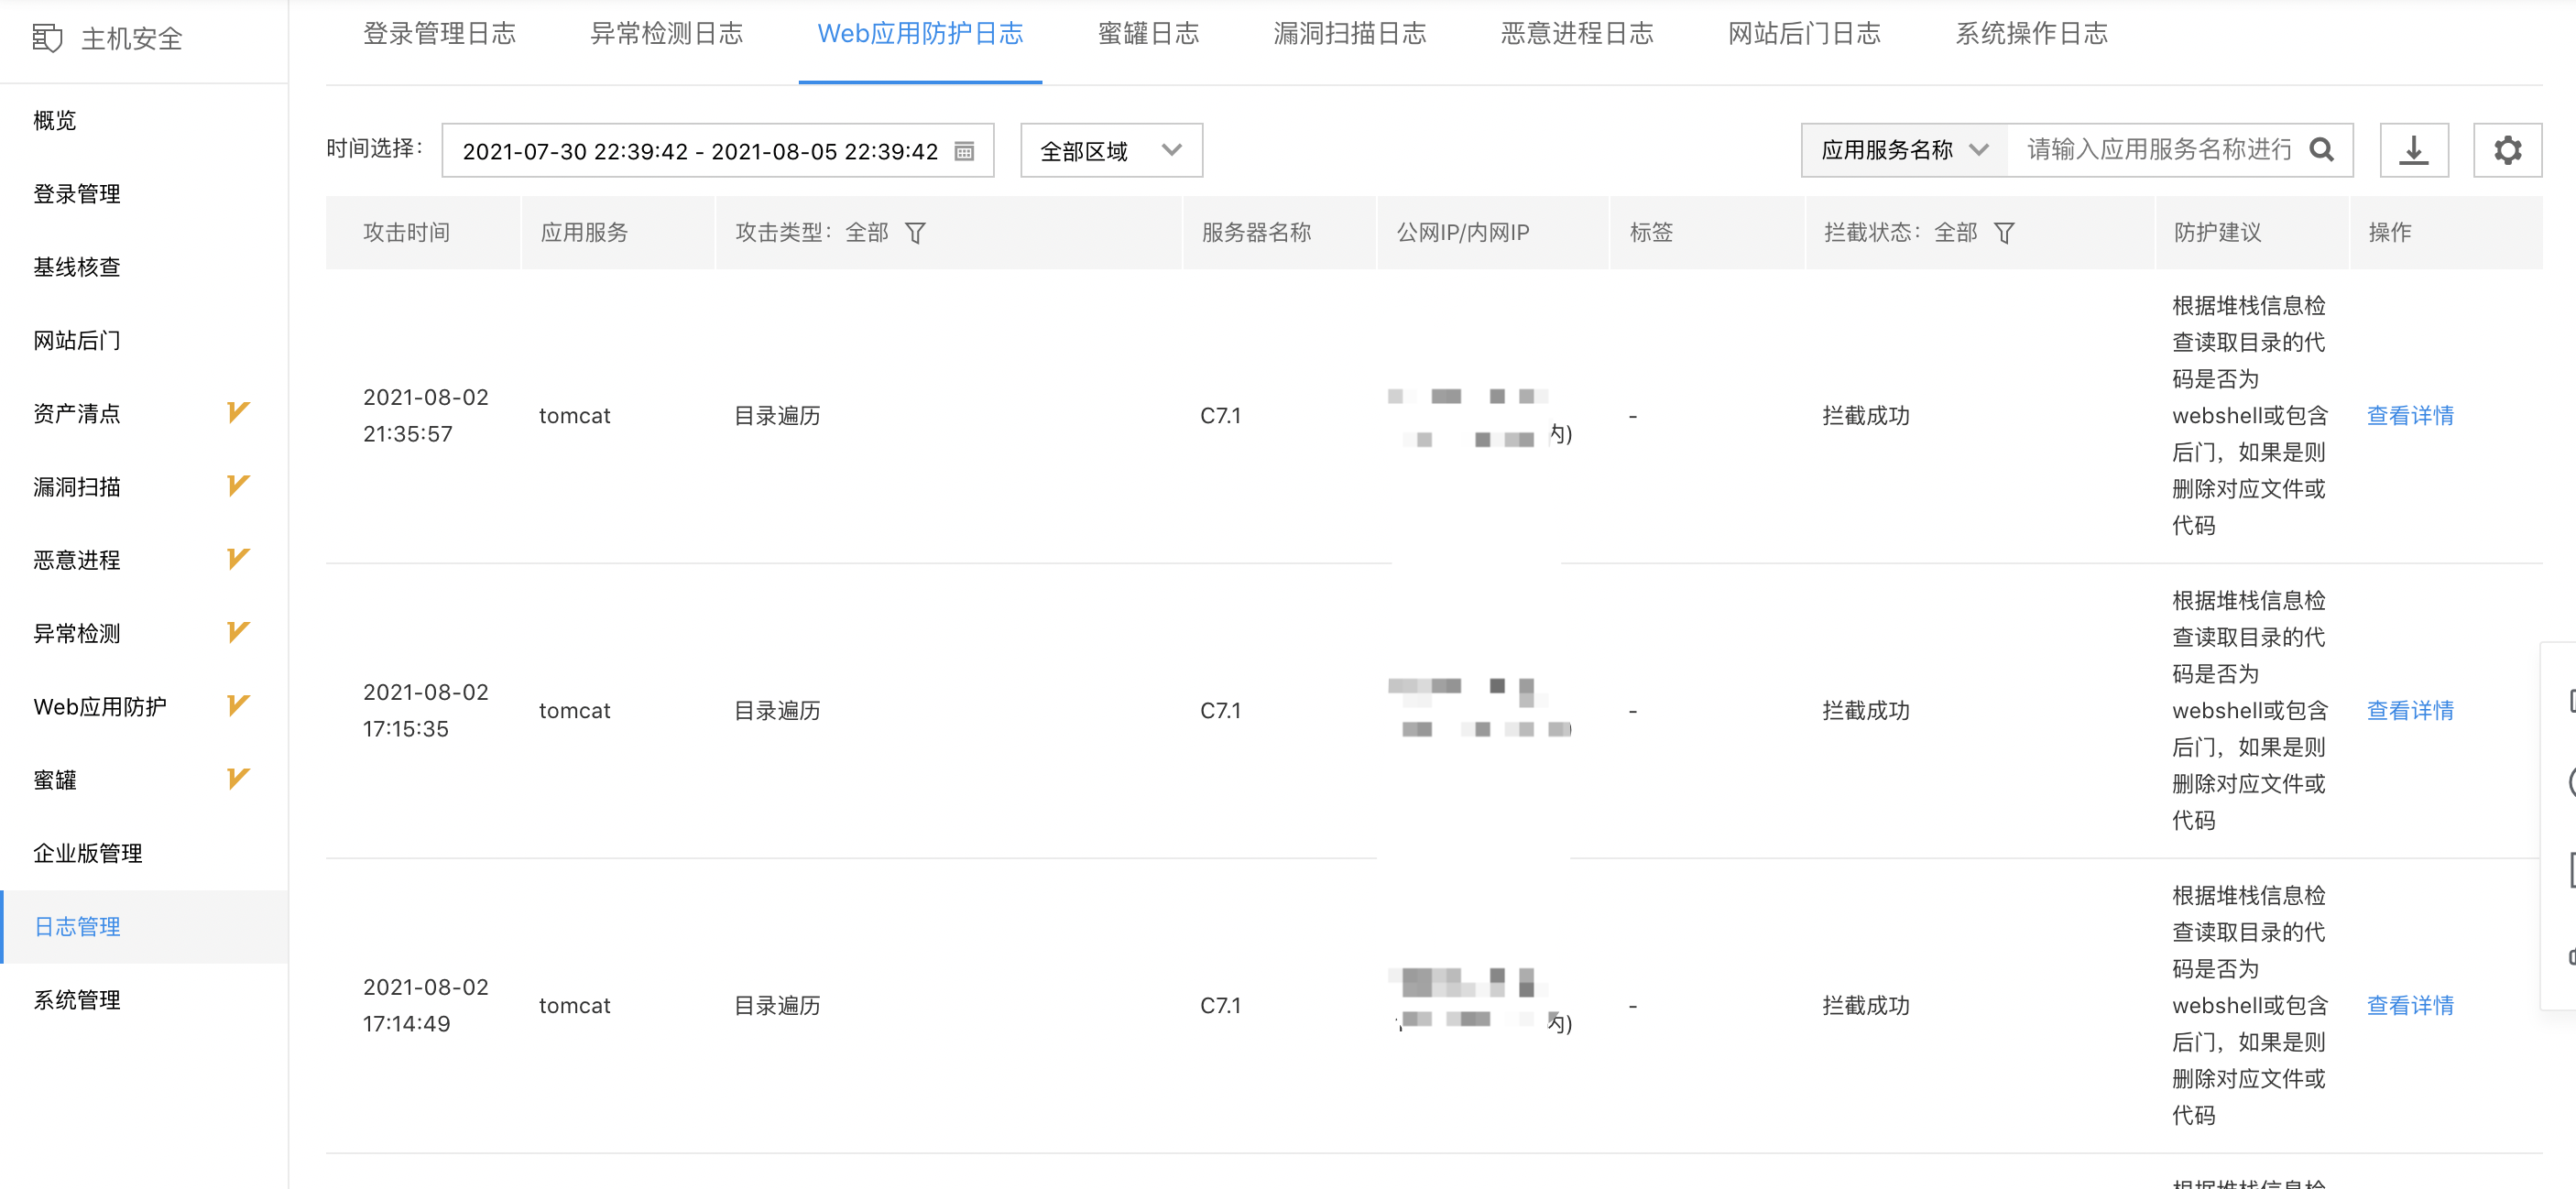Switch to 网站后门日志 tab

coord(1804,34)
